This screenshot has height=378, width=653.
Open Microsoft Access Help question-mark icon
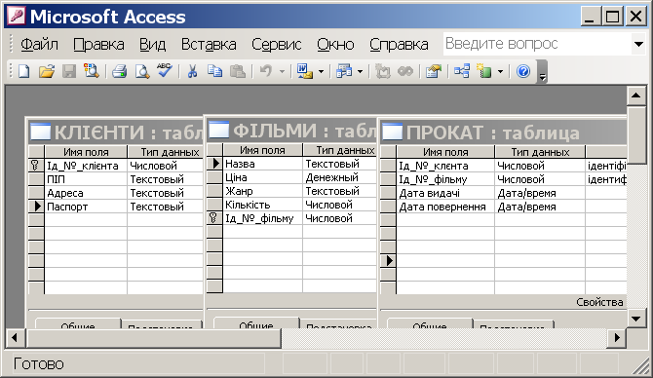pyautogui.click(x=523, y=71)
